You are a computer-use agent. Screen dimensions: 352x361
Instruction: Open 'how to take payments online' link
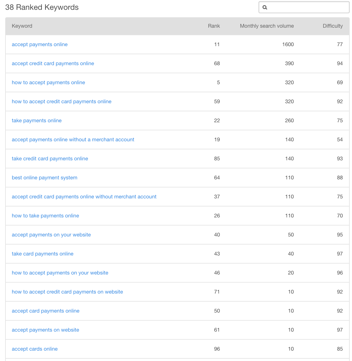coord(45,216)
